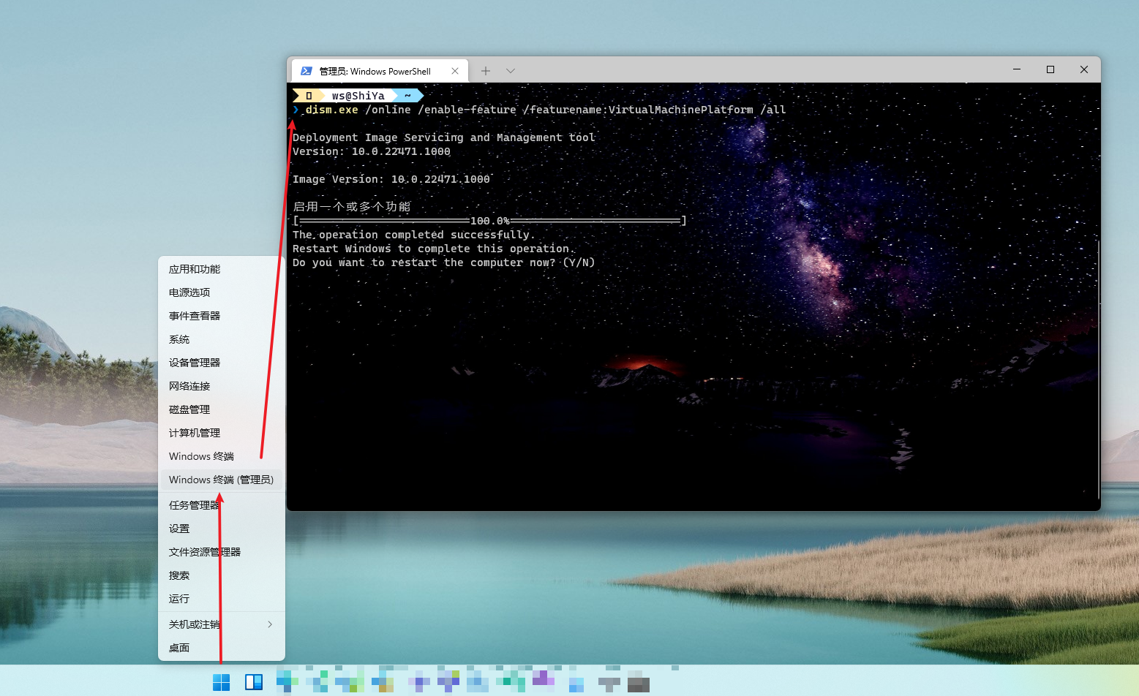
Task: Maximize the PowerShell window
Action: [x=1050, y=69]
